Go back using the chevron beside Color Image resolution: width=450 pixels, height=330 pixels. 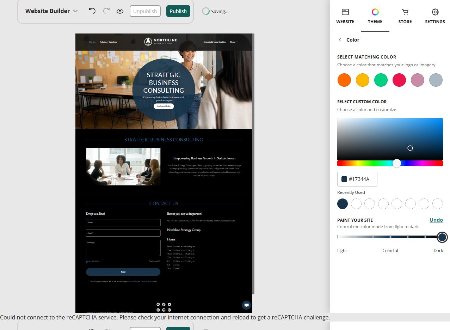click(340, 40)
